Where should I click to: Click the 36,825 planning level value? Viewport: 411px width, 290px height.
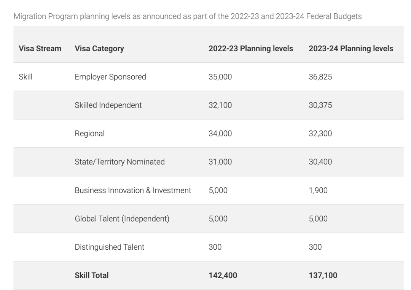coord(320,77)
